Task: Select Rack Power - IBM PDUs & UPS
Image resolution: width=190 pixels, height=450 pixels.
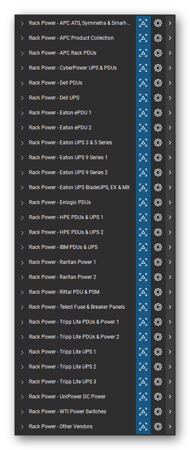Action: click(63, 247)
